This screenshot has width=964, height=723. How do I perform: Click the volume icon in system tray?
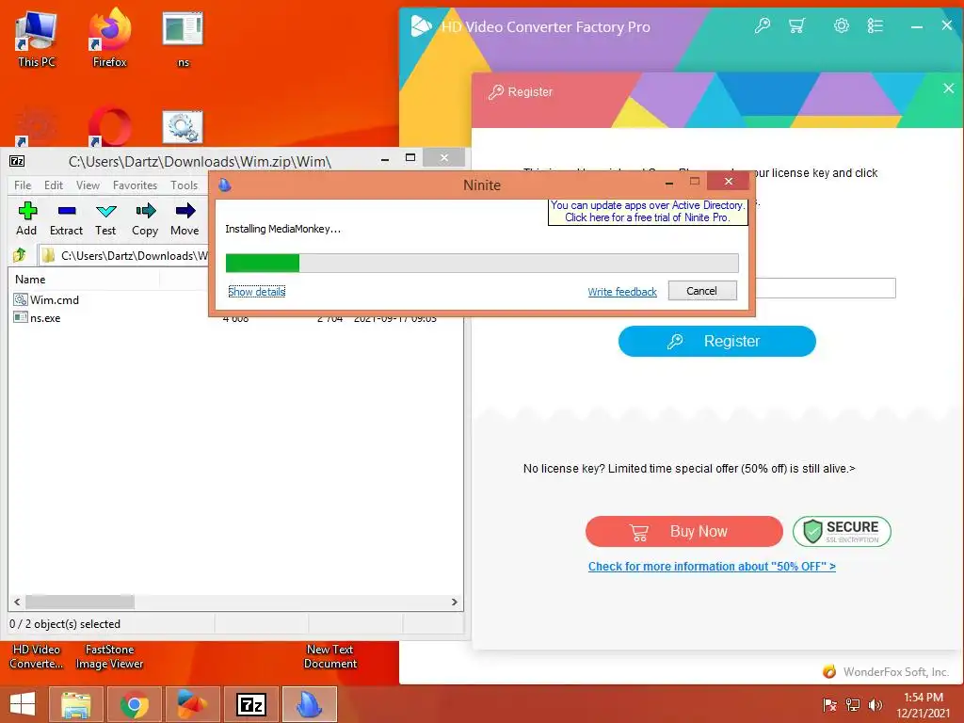pos(876,705)
